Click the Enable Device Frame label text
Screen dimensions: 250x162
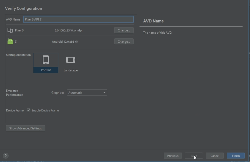pos(45,111)
